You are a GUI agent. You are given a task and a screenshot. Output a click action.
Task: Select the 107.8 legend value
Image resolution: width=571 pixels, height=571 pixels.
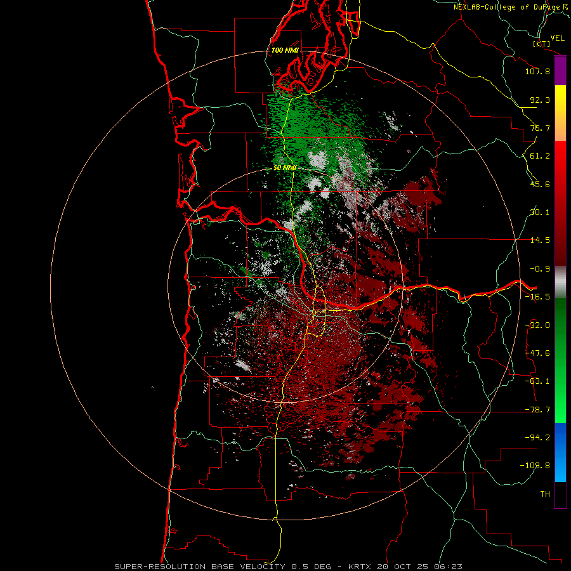(537, 71)
